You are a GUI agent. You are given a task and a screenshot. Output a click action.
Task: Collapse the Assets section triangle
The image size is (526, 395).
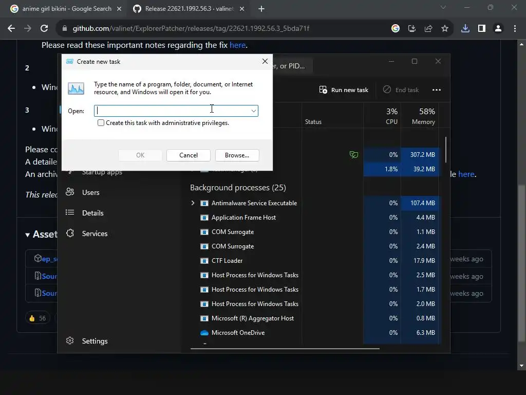click(x=28, y=235)
